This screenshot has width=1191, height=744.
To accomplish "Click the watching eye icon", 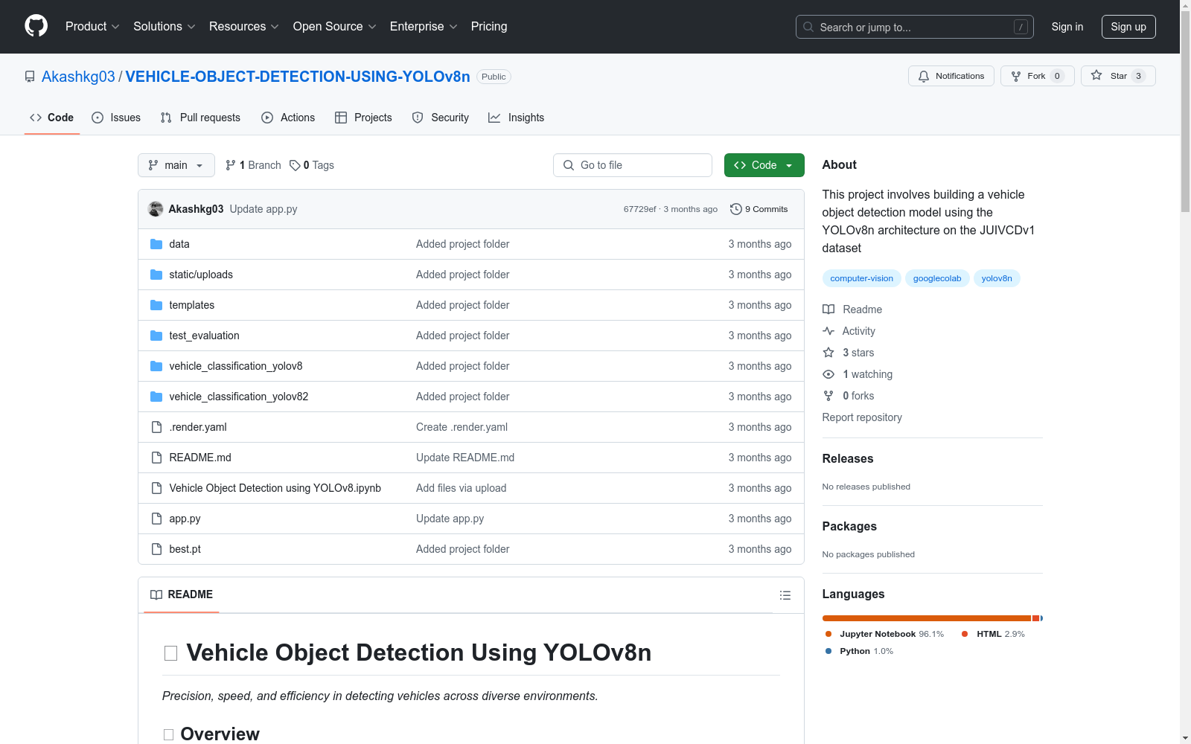I will [x=828, y=374].
